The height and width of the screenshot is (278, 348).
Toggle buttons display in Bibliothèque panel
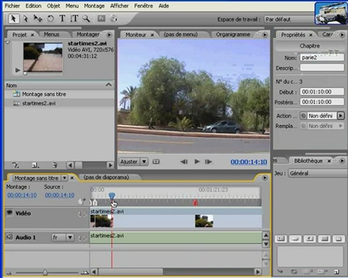tap(295, 239)
